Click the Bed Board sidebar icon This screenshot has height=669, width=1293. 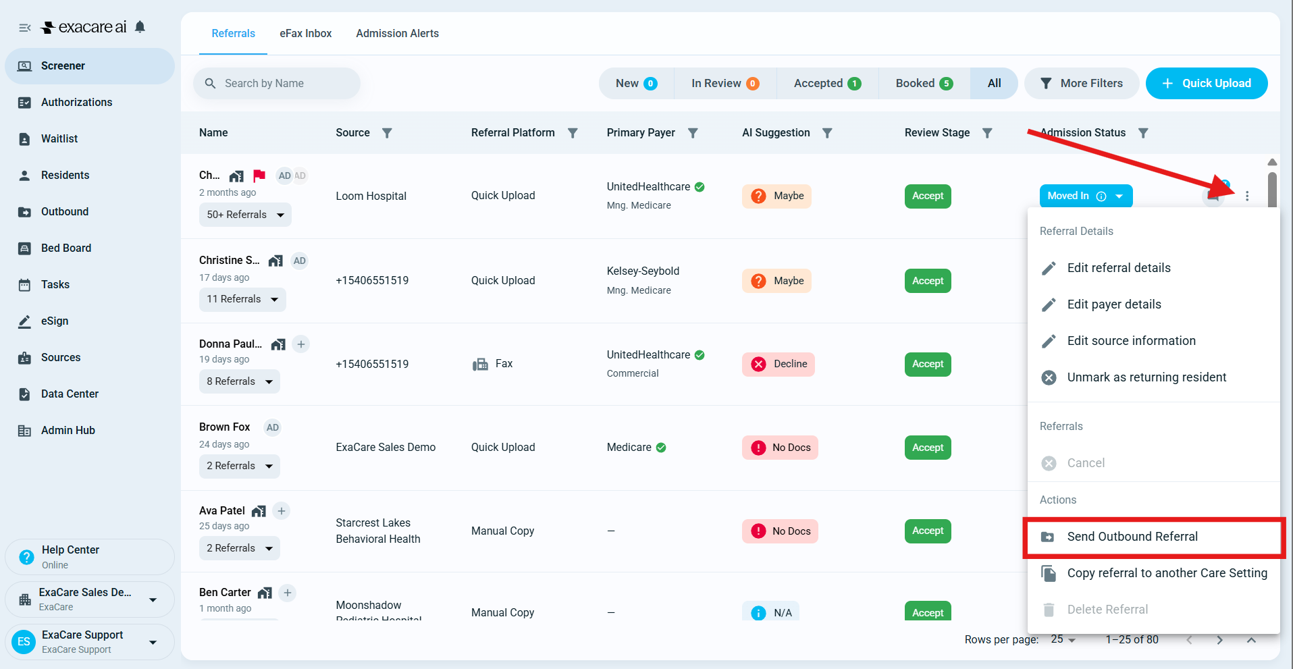pos(24,248)
